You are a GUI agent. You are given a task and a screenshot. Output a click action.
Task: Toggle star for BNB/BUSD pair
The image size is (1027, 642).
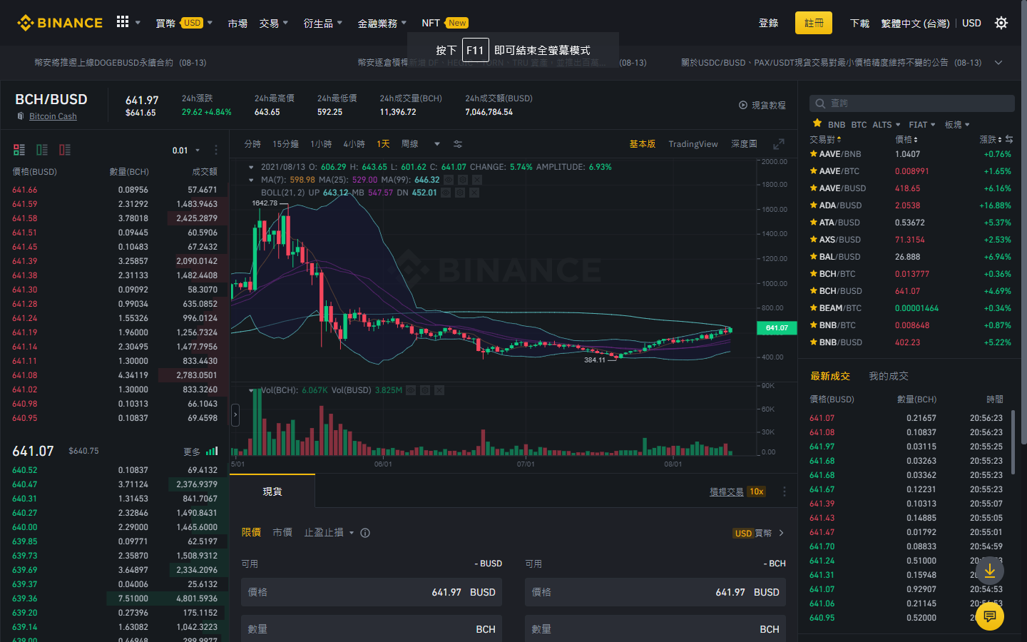tap(814, 342)
